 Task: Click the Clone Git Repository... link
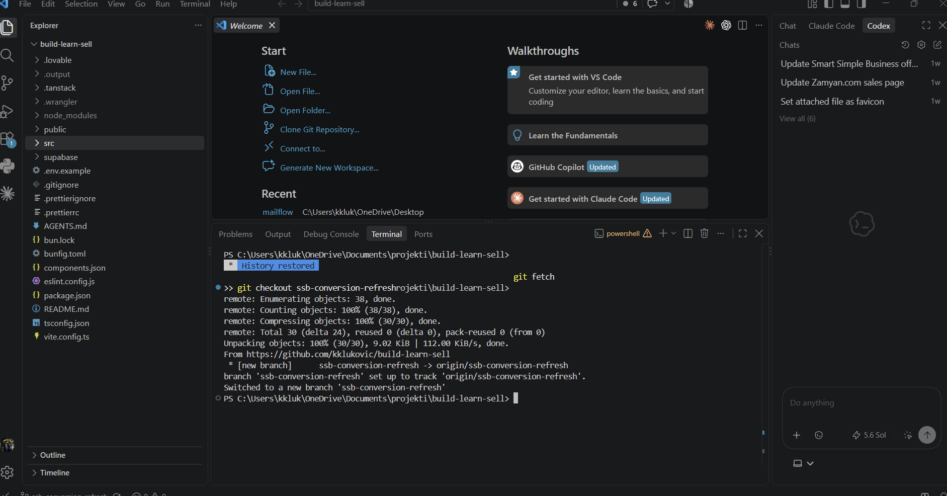tap(319, 129)
